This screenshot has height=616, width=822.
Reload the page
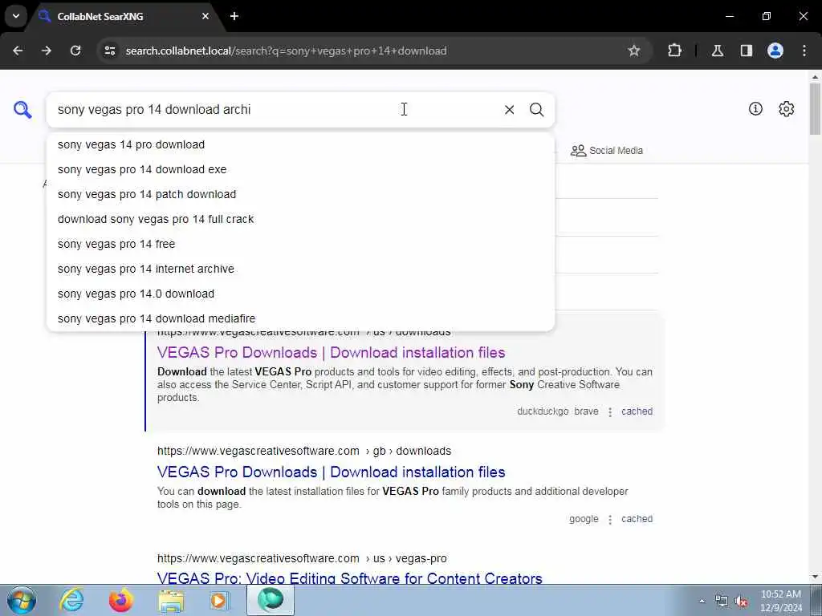point(75,51)
